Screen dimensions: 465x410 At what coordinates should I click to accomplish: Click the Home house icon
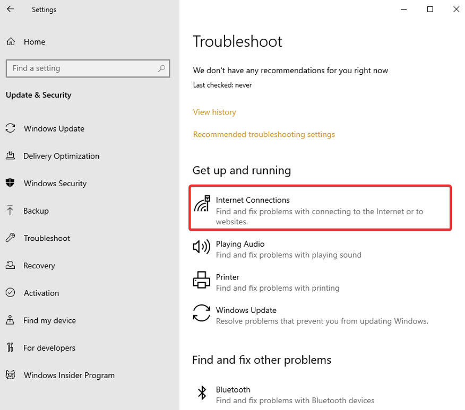click(11, 41)
